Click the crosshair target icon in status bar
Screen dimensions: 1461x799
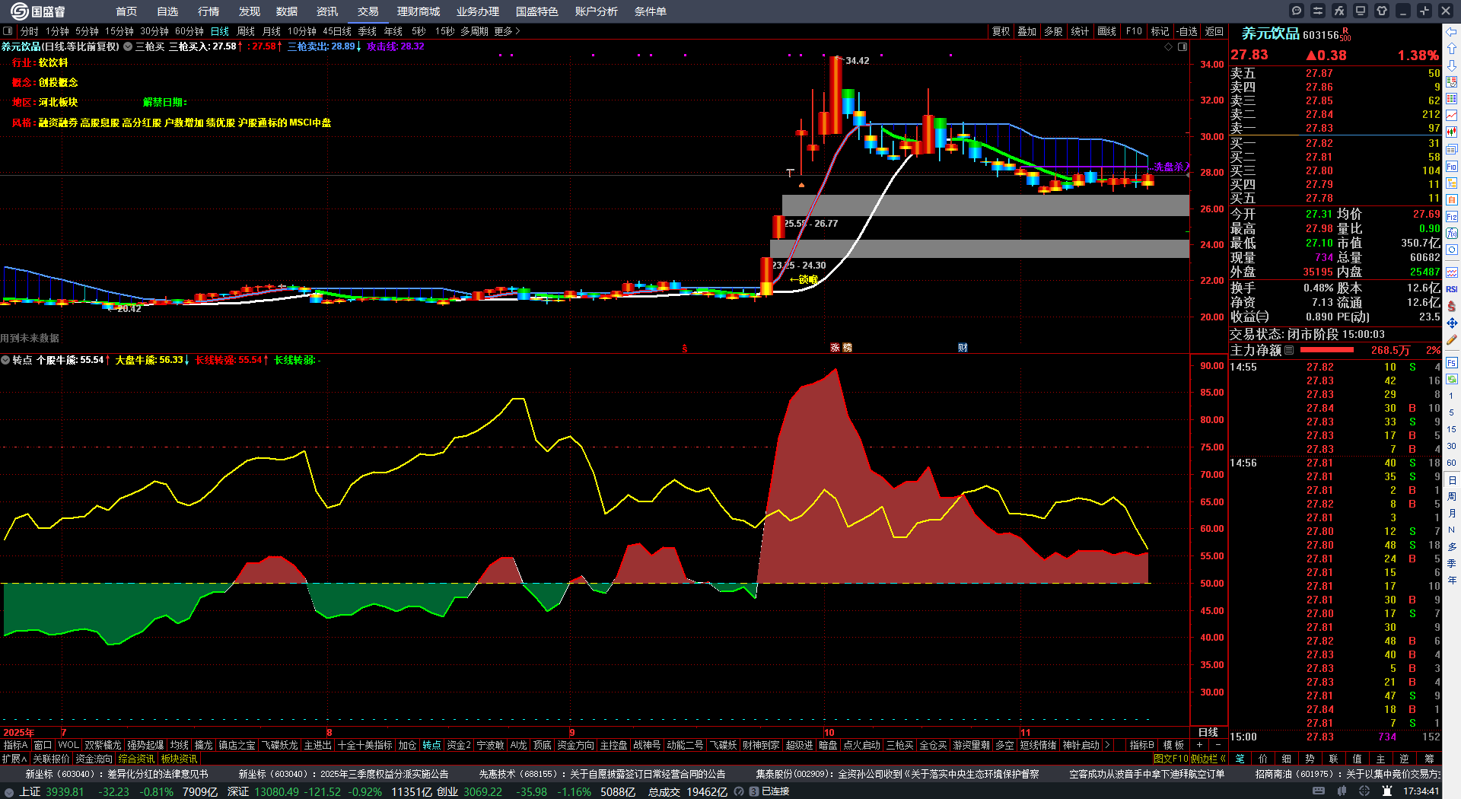tap(1365, 791)
